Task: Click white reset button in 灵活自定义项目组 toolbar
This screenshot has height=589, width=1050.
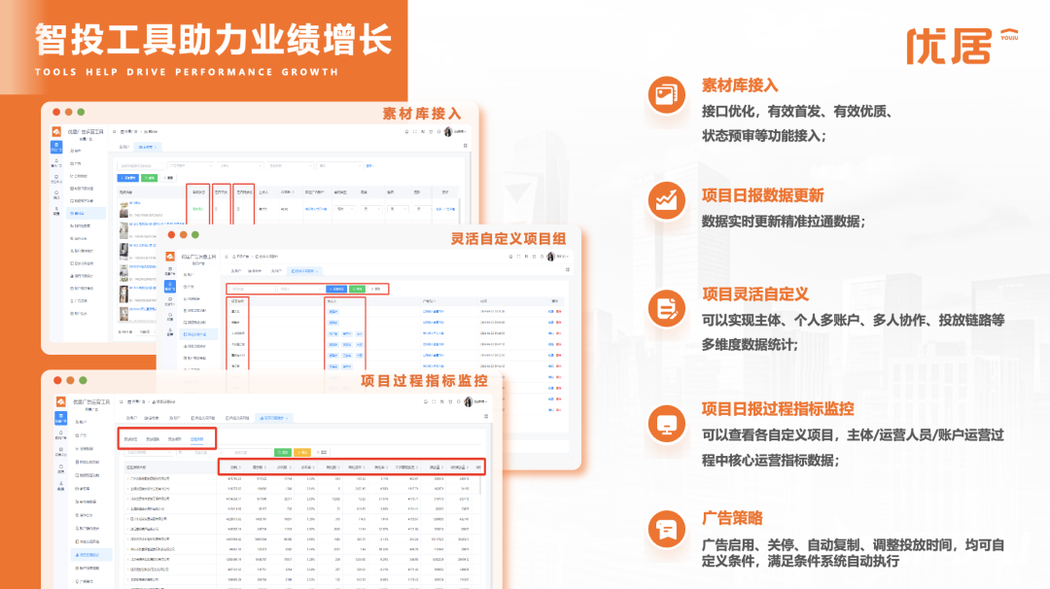Action: tap(375, 289)
